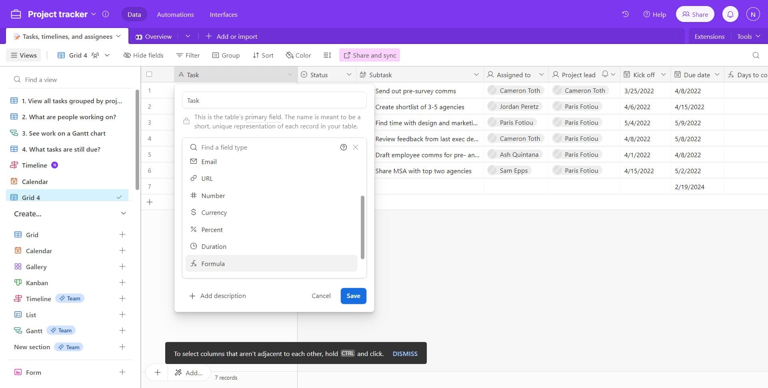Image resolution: width=768 pixels, height=388 pixels.
Task: Open the Grid 4 view options chevron
Action: (107, 55)
